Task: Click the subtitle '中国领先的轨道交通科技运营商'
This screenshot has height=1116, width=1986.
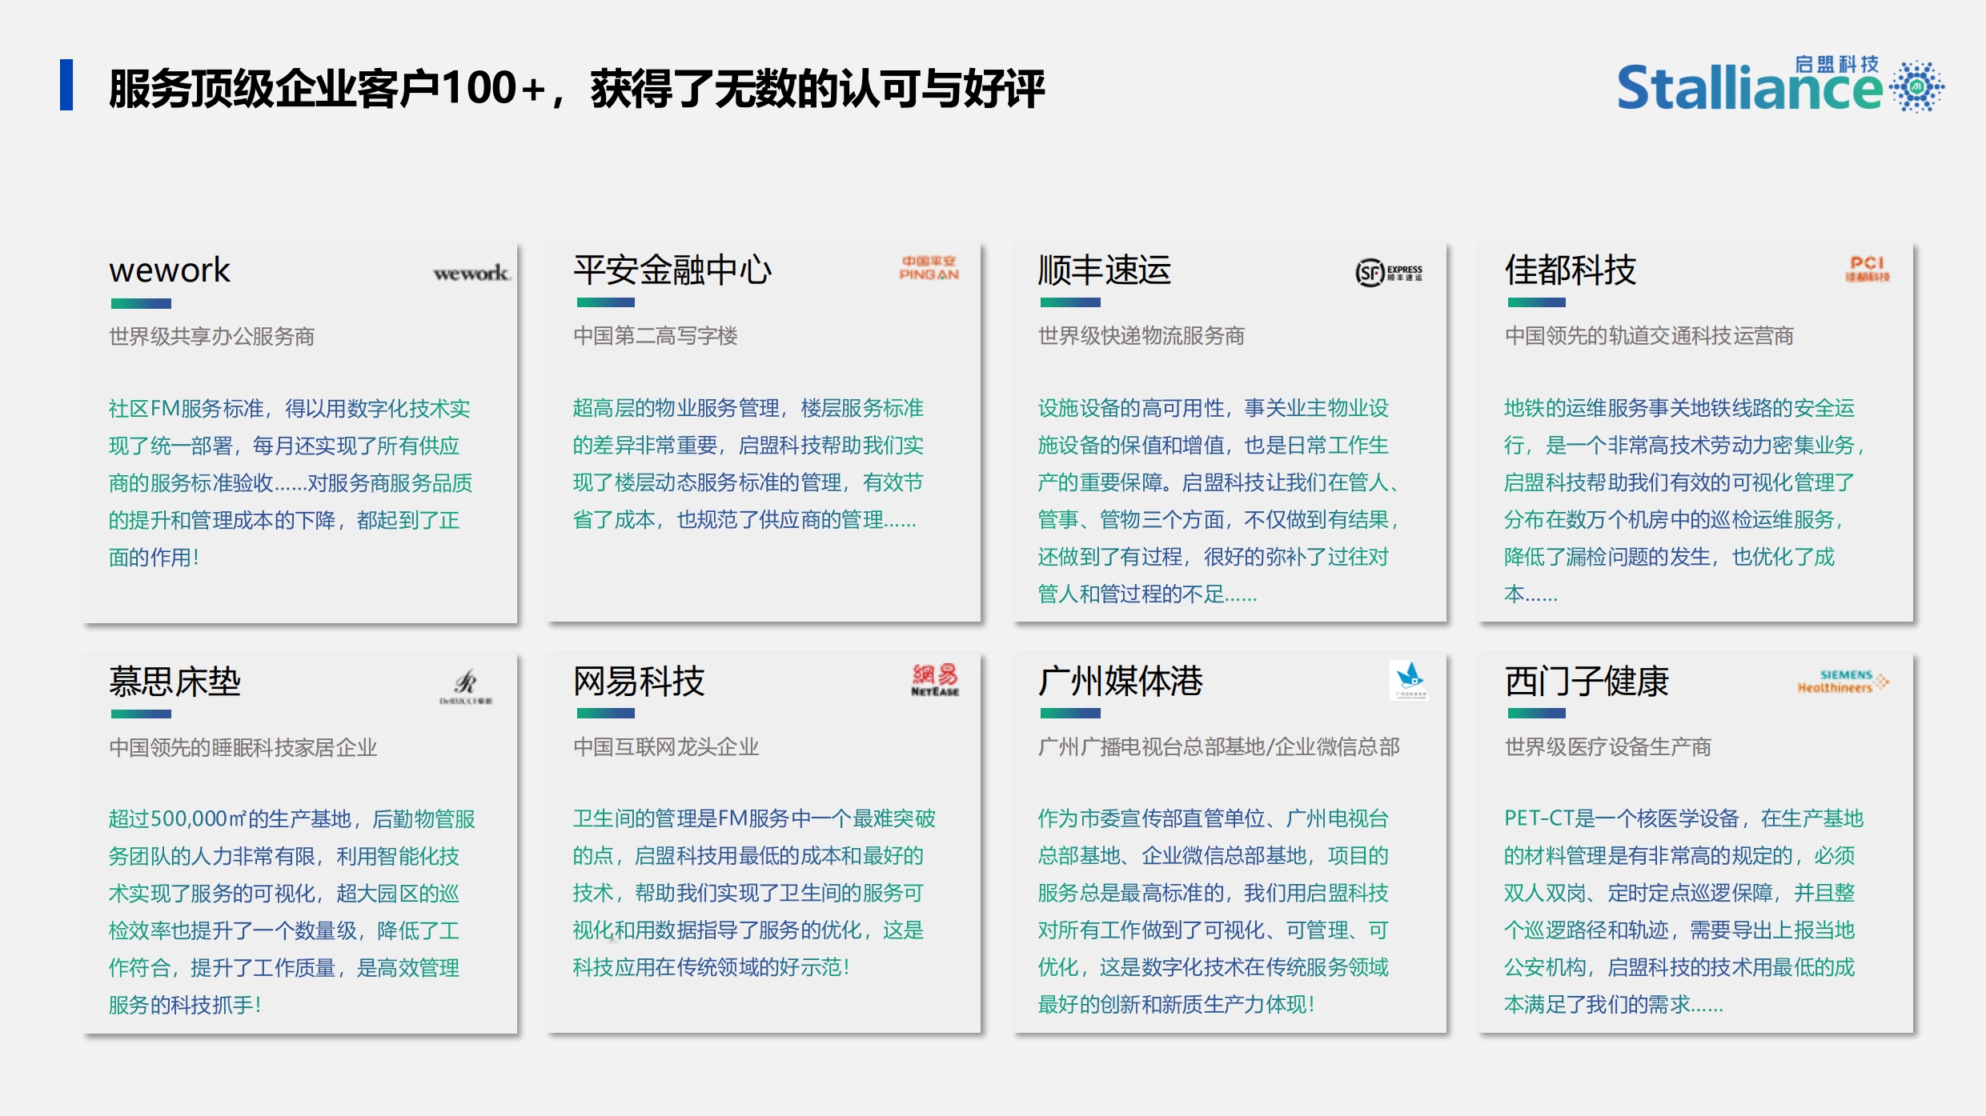Action: point(1649,336)
